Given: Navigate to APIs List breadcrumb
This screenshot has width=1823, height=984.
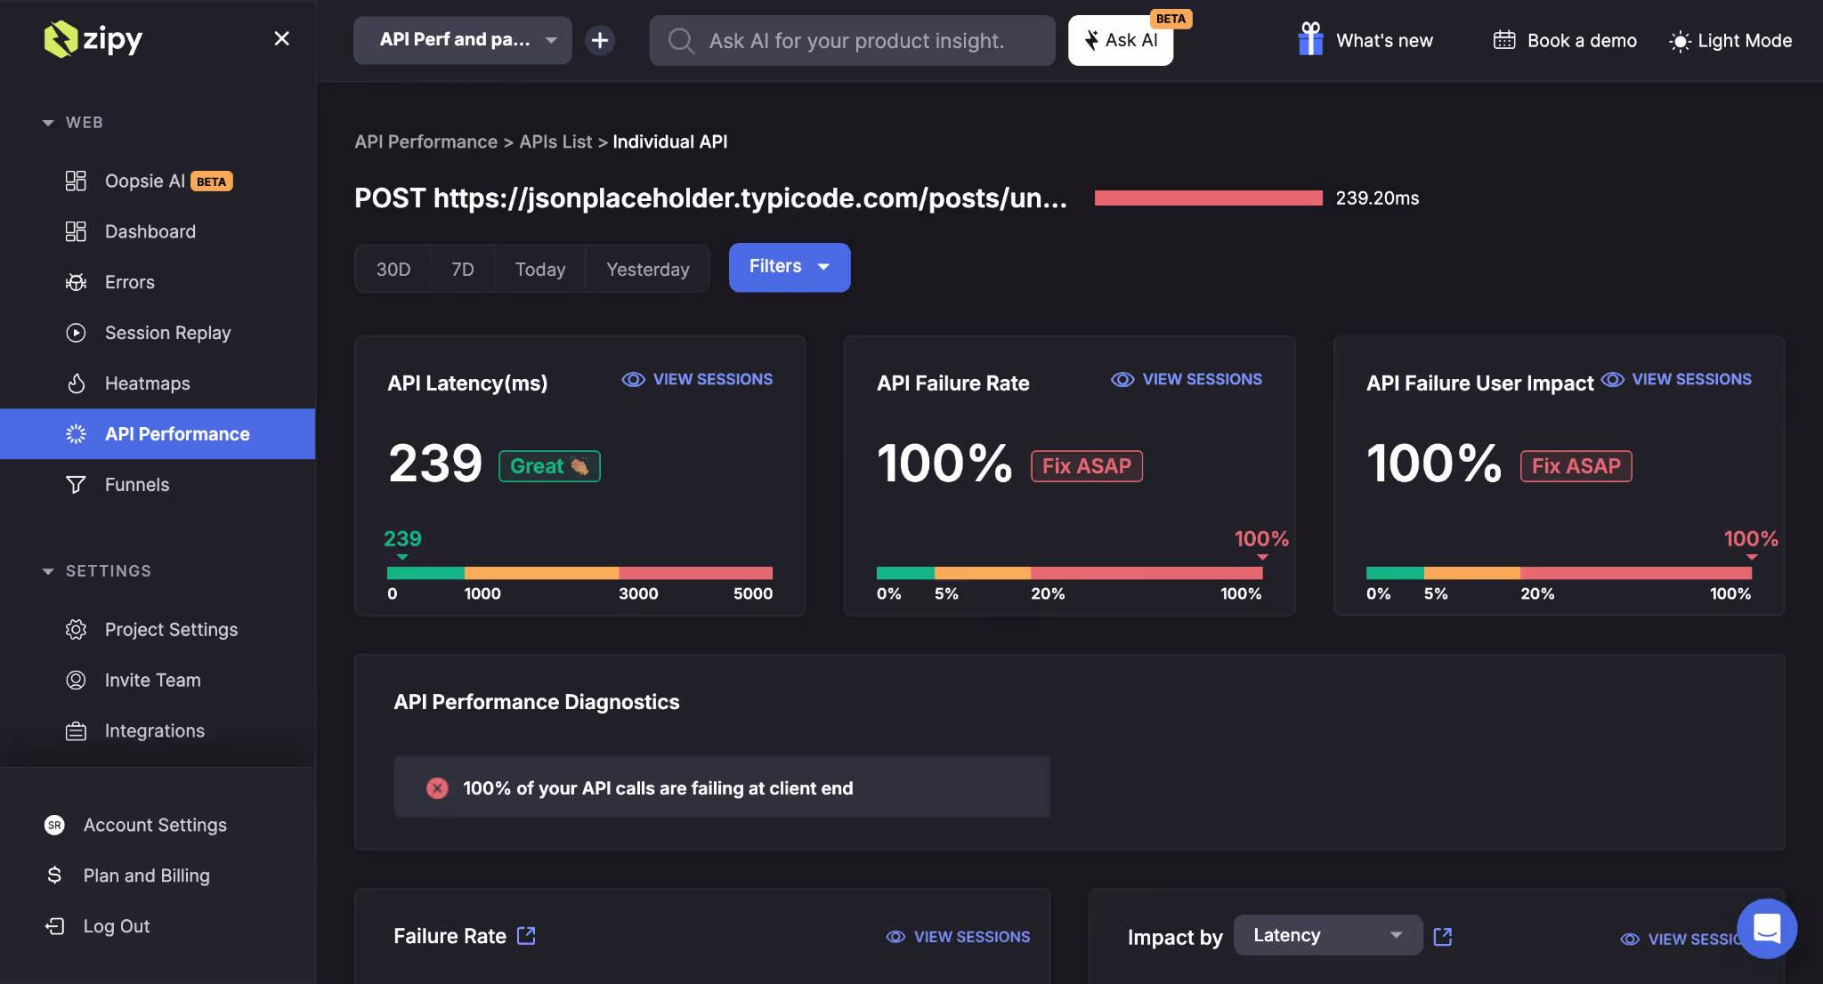Looking at the screenshot, I should 555,141.
